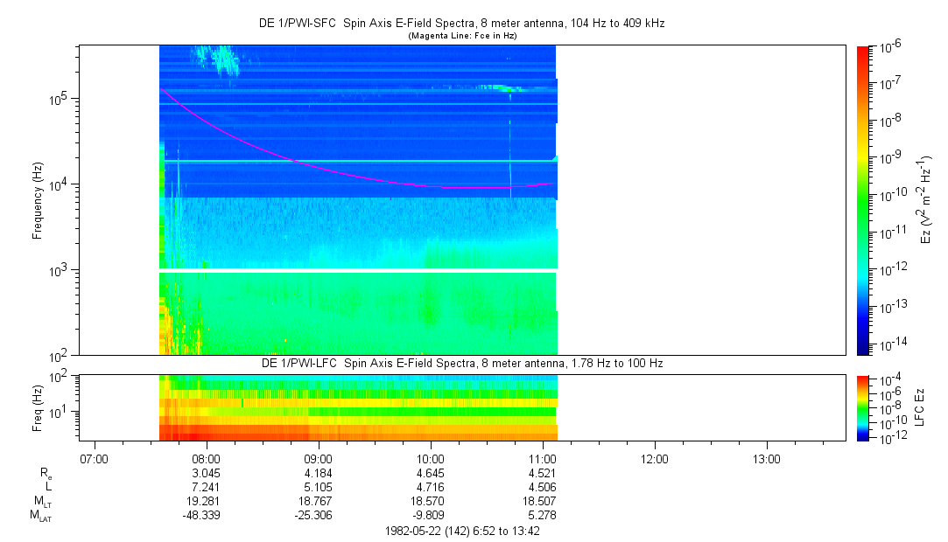Viewport: 948px width, 542px height.
Task: Select the Magenta Line Fce subtitle text
Action: pyautogui.click(x=462, y=35)
